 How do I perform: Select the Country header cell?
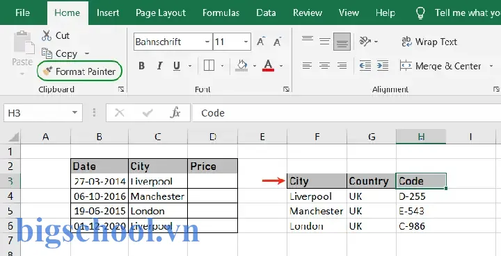[x=372, y=181]
